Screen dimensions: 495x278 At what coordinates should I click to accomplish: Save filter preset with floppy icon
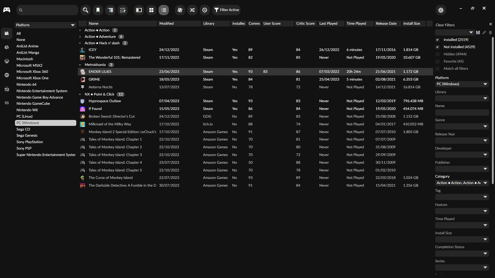pos(478,32)
